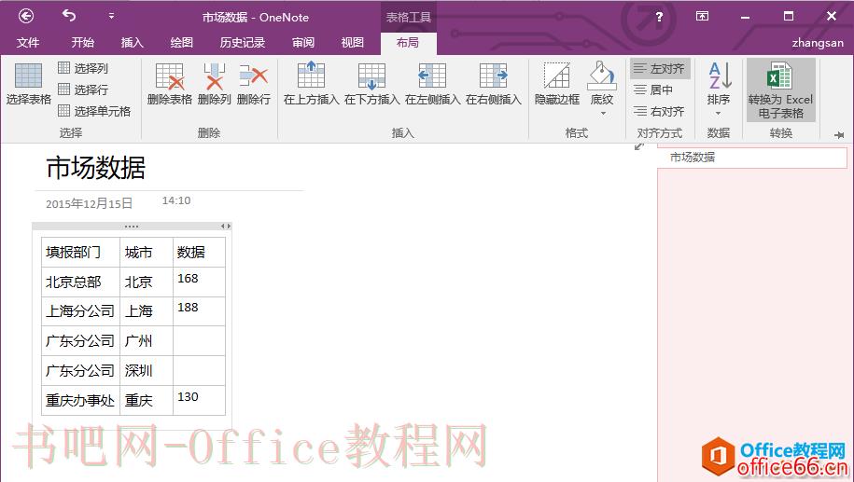Click the 北京总部 cell
The width and height of the screenshot is (854, 482).
(80, 282)
